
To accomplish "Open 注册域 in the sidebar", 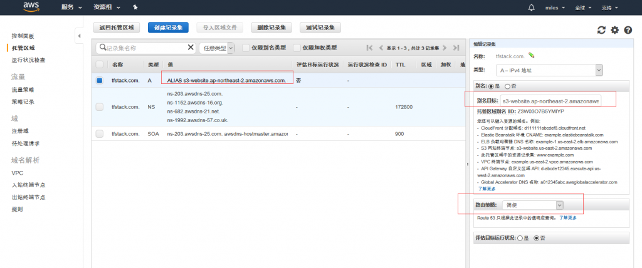I will click(20, 131).
